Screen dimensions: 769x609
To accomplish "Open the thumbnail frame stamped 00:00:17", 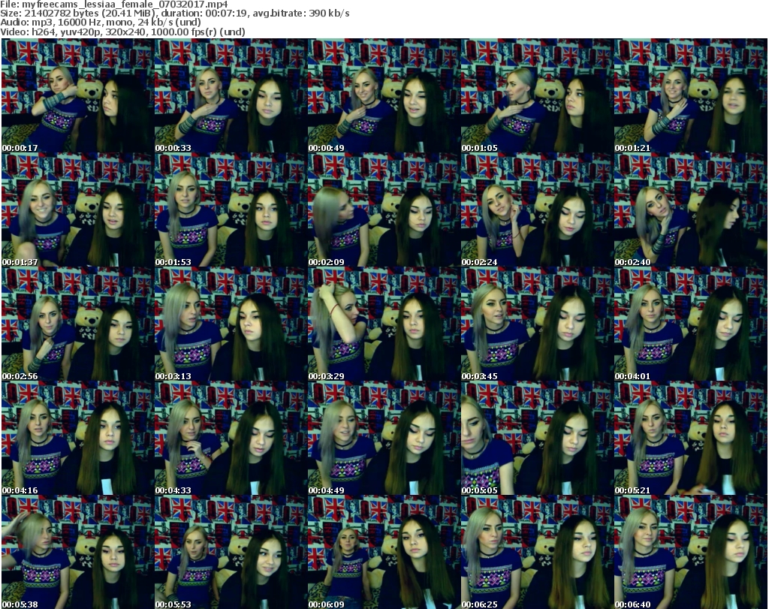I will coord(77,95).
